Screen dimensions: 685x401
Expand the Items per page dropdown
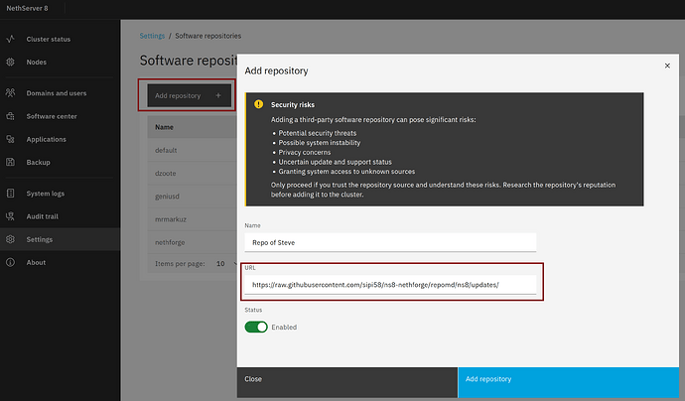click(222, 263)
